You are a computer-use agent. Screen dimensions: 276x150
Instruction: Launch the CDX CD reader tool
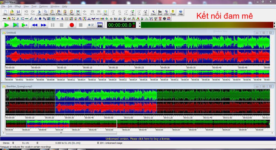pyautogui.click(x=166, y=12)
